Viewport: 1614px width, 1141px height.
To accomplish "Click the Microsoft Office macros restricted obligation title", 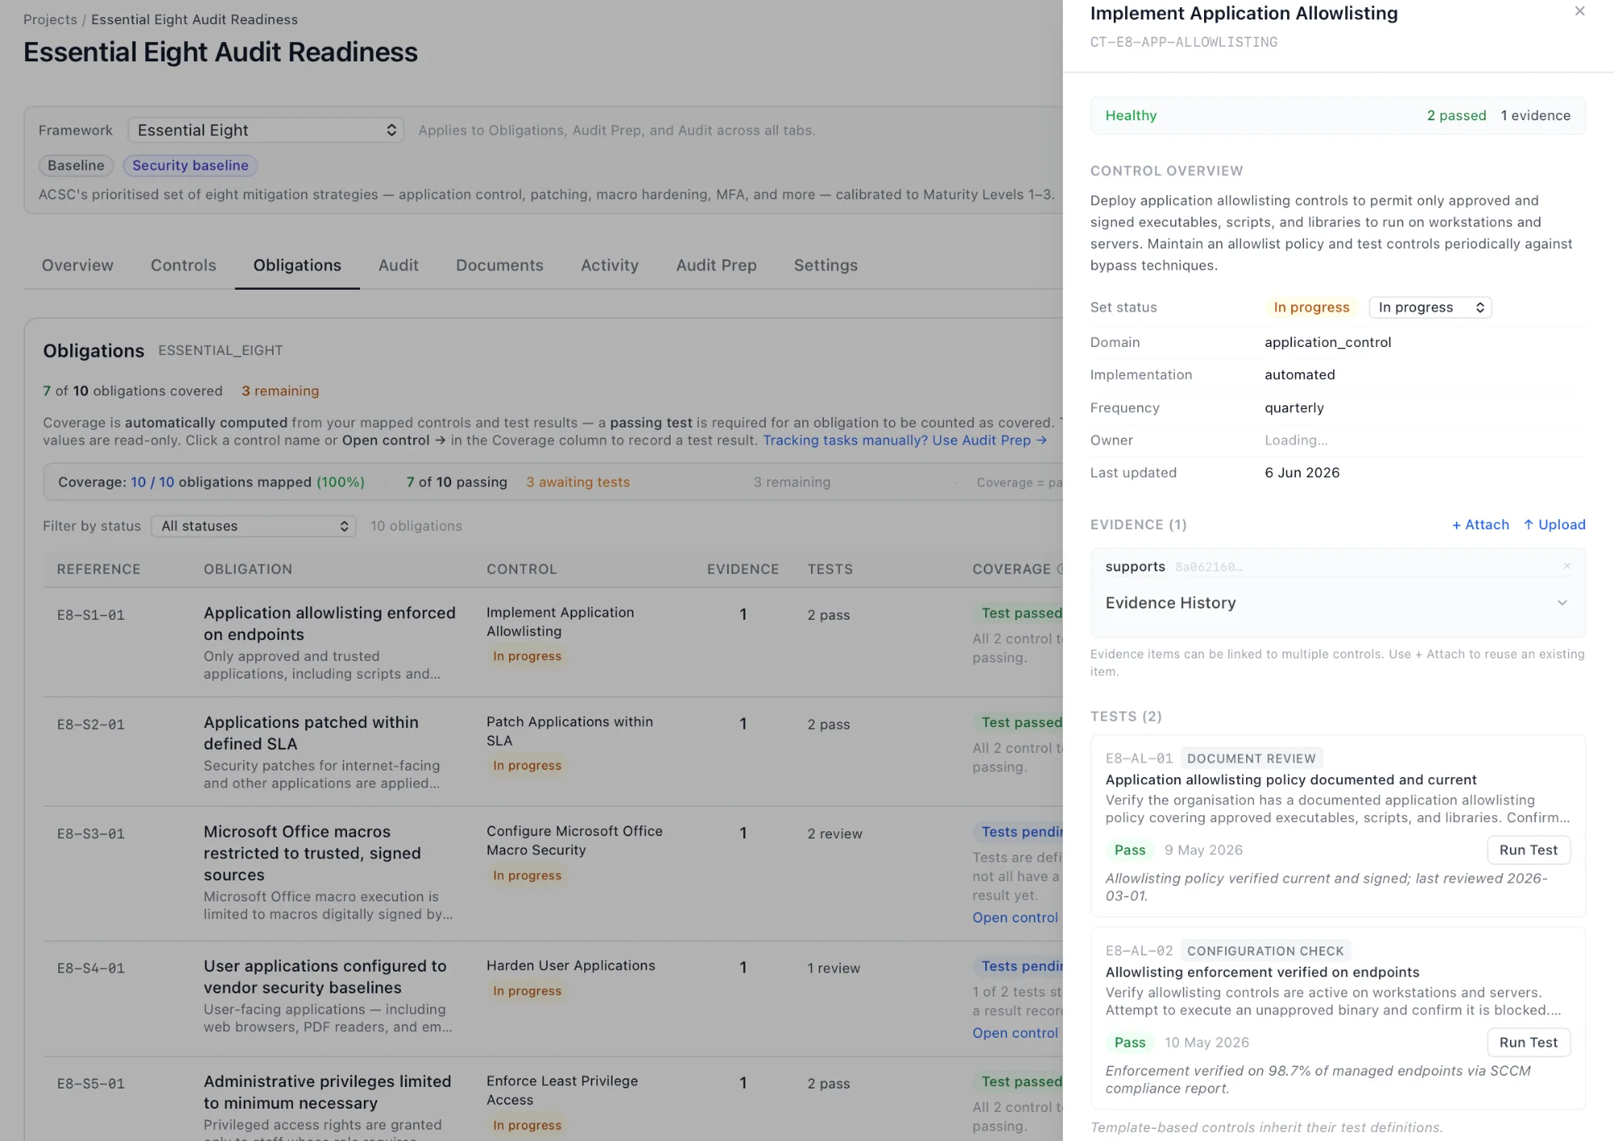I will pyautogui.click(x=312, y=853).
